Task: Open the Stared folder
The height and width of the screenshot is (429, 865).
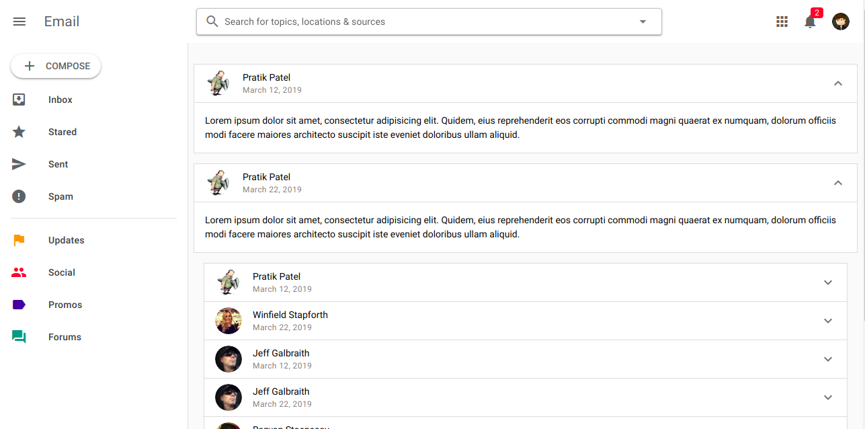Action: pos(94,132)
